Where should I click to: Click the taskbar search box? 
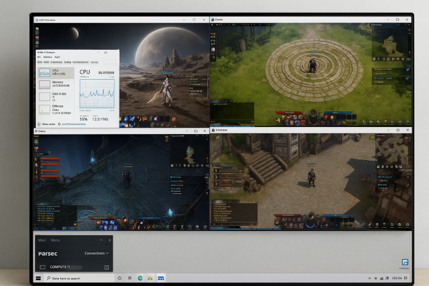click(x=79, y=278)
